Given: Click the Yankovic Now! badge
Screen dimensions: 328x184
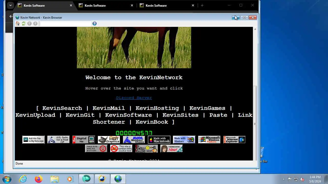Looking at the screenshot, I should coord(171,148).
